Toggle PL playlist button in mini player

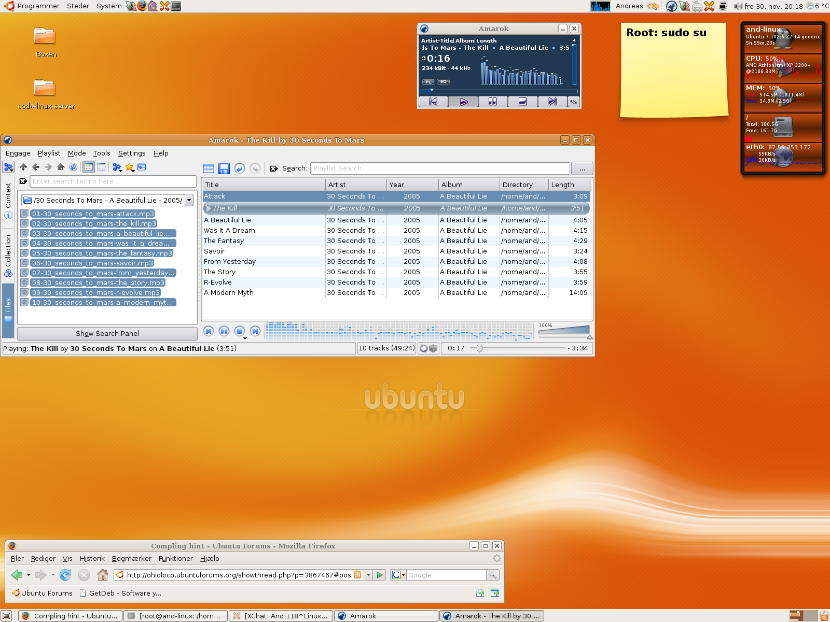click(428, 82)
